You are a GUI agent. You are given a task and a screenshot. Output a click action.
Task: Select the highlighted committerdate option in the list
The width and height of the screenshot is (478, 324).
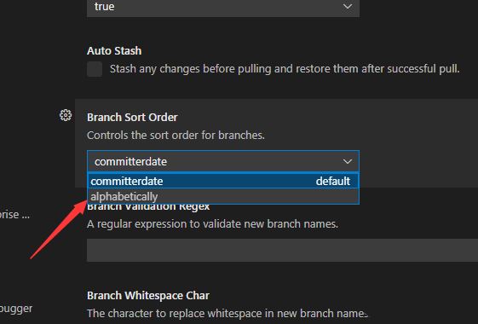point(223,182)
